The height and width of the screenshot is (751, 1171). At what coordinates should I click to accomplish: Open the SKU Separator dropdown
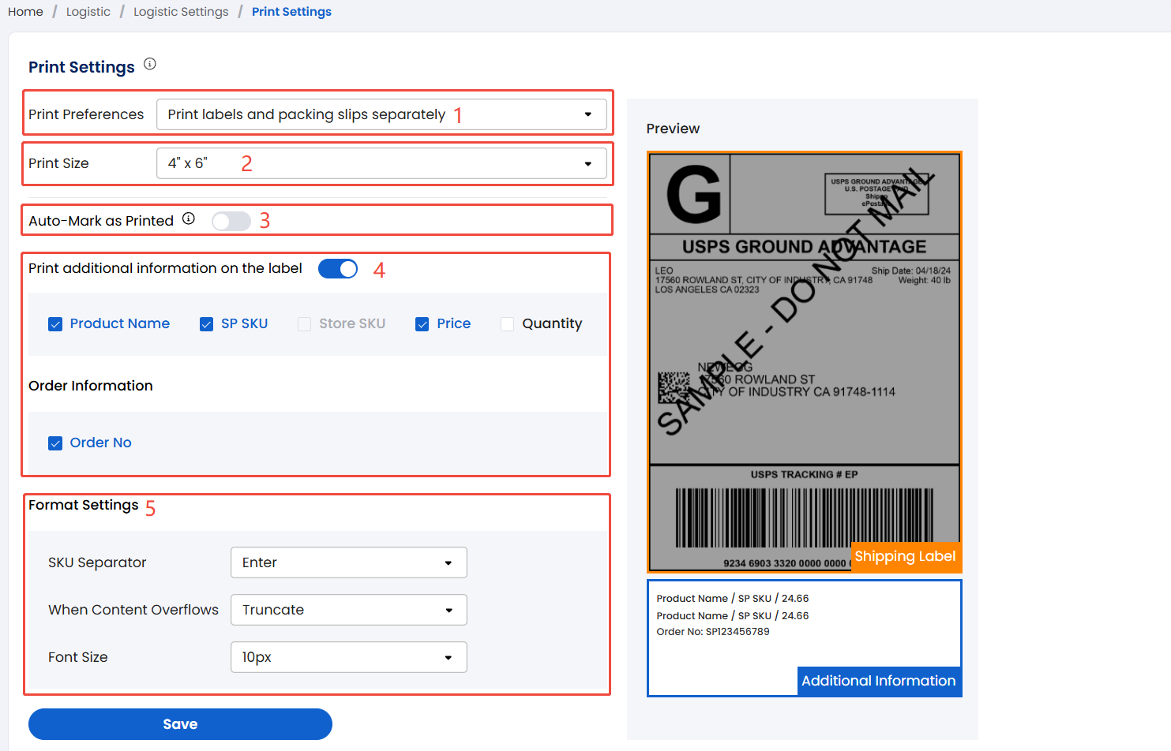pyautogui.click(x=349, y=562)
